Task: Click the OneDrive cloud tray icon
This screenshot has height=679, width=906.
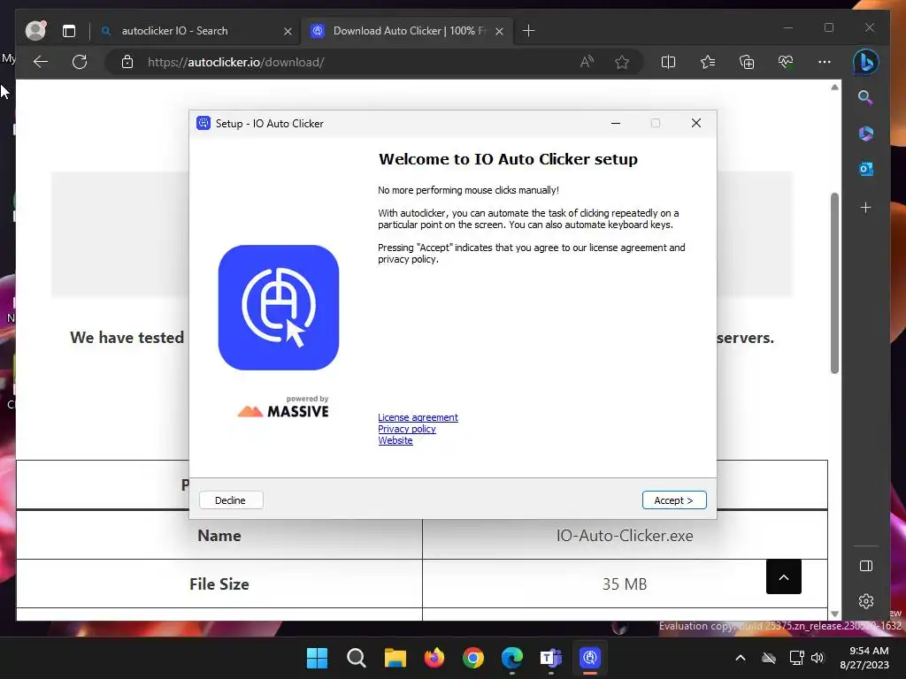Action: pyautogui.click(x=769, y=658)
